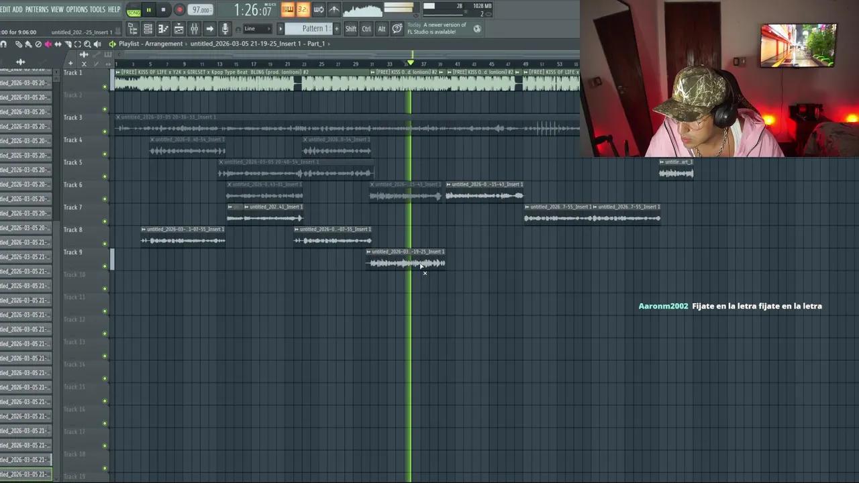859x483 pixels.
Task: Toggle the loop recording icon
Action: pyautogui.click(x=319, y=9)
